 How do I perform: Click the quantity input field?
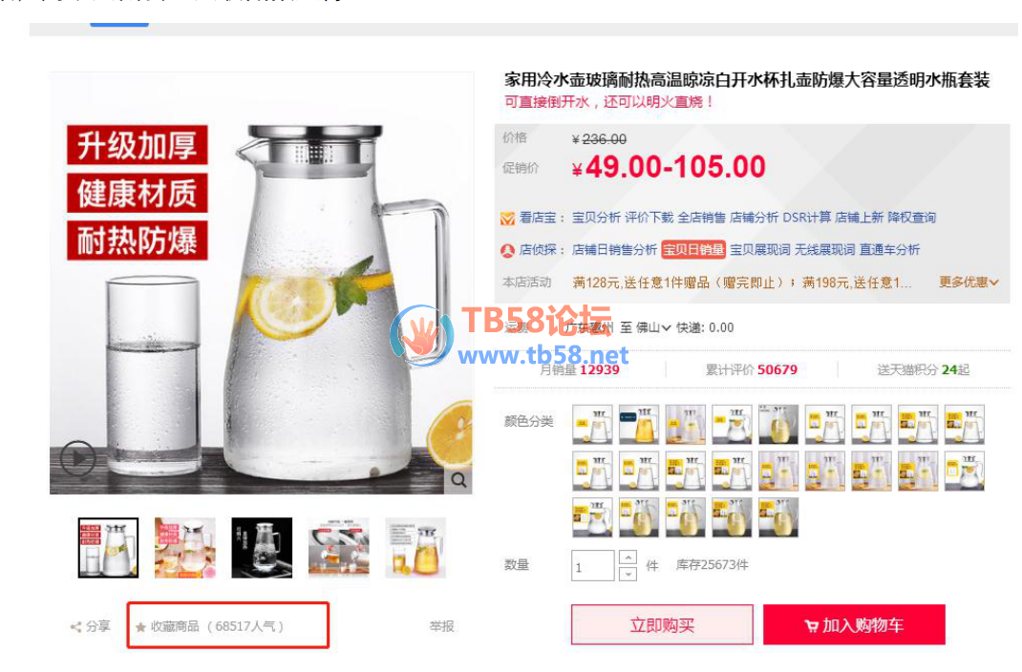point(592,566)
